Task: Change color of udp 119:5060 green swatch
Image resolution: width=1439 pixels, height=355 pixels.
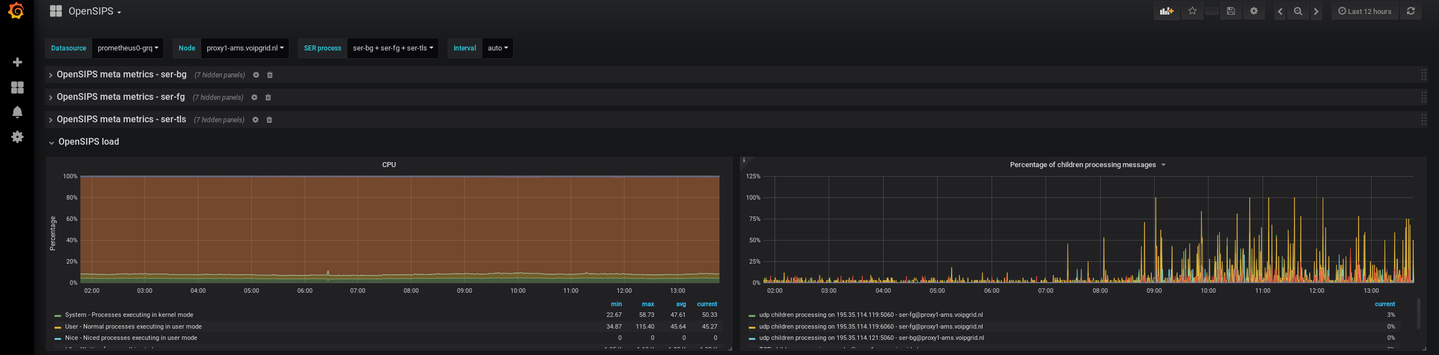Action: coord(752,316)
